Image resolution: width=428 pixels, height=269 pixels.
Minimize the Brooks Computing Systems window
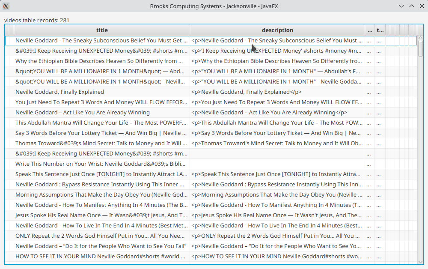[x=401, y=6]
